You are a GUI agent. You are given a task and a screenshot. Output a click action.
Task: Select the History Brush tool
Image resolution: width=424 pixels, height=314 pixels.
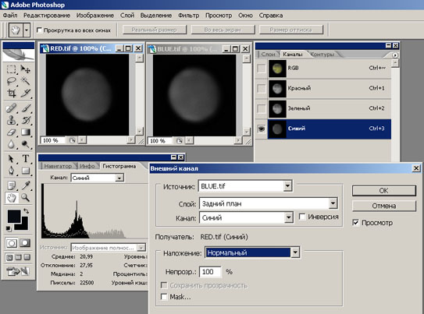pyautogui.click(x=26, y=120)
